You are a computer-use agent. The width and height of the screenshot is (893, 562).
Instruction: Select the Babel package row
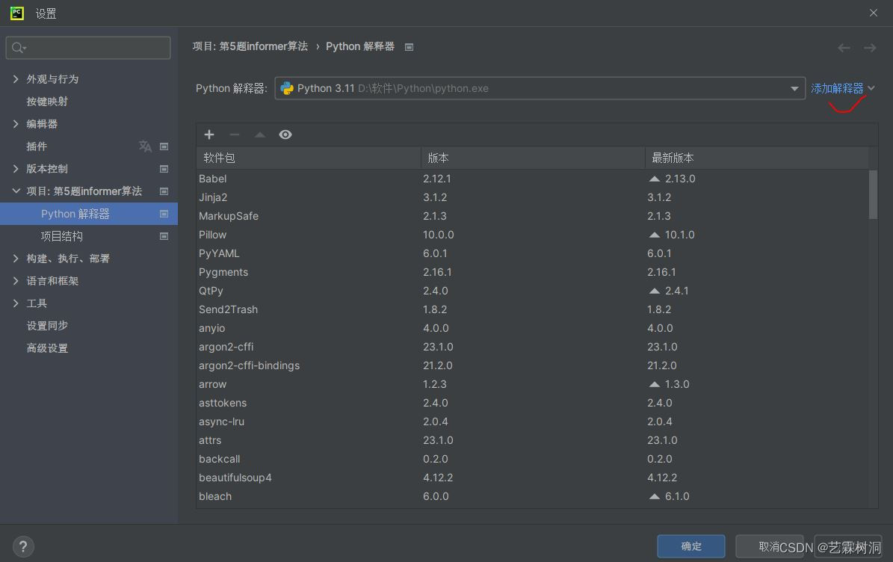tap(533, 179)
